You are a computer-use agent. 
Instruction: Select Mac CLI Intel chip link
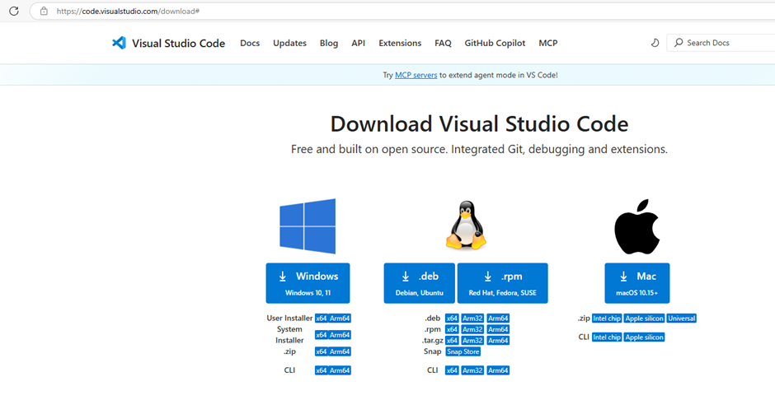(607, 337)
